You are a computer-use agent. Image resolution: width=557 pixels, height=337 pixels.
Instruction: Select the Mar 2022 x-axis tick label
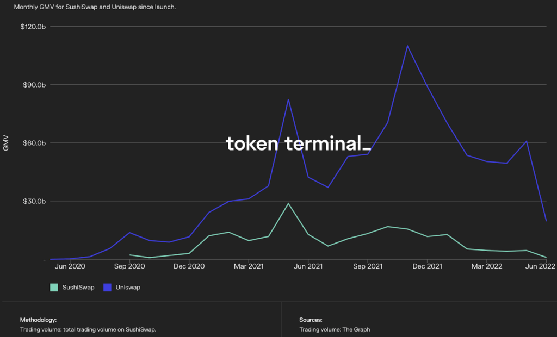point(487,266)
